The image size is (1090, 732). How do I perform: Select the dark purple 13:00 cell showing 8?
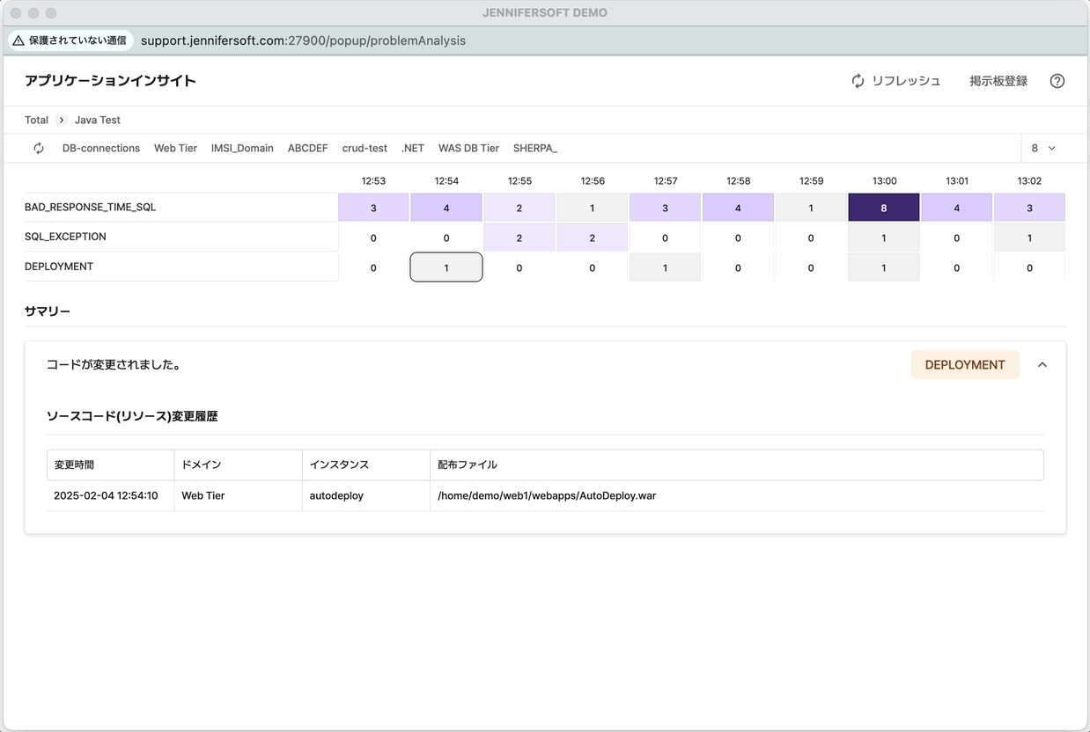884,209
